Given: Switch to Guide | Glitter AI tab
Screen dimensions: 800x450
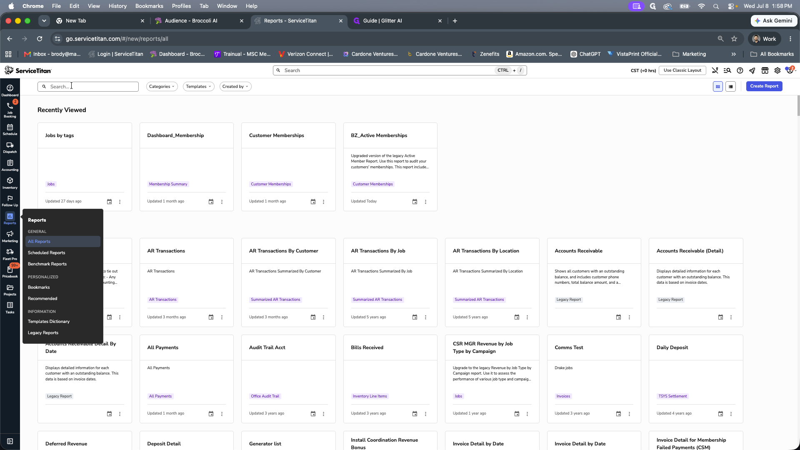Looking at the screenshot, I should click(398, 21).
